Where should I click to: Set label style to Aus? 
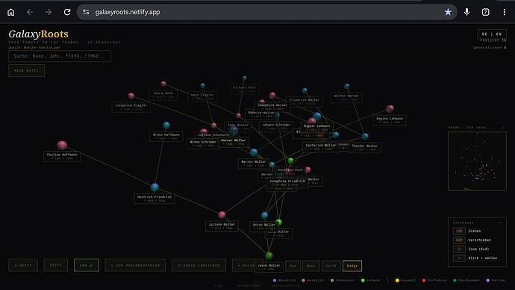click(293, 265)
